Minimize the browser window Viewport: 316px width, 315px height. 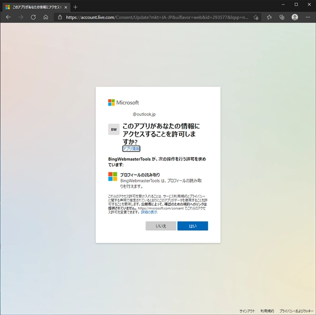click(283, 4)
